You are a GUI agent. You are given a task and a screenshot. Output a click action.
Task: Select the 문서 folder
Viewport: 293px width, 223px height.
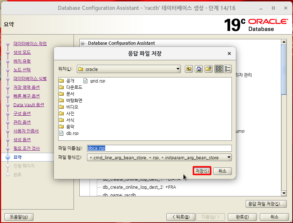coord(67,94)
